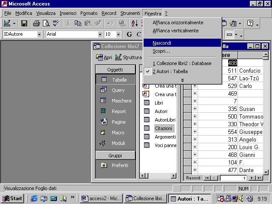Image resolution: width=272 pixels, height=204 pixels.
Task: Select the Citazioni table in list
Action: pos(163,128)
